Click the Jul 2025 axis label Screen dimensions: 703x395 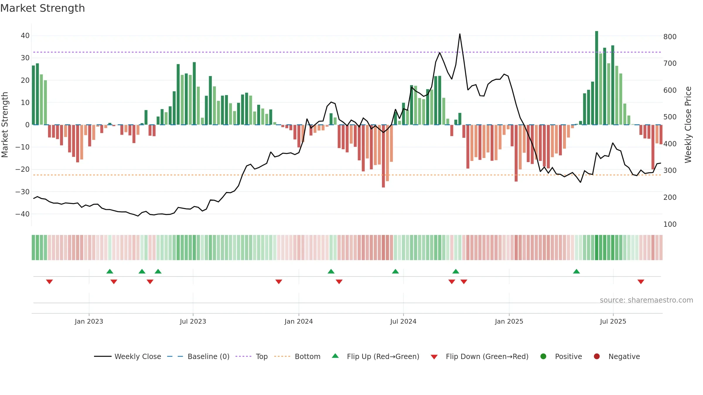[613, 321]
